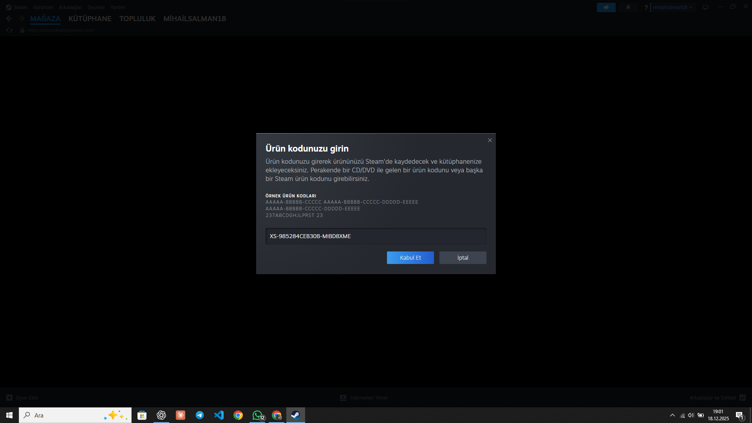Open İndirmeleri Yönet downloads manager
The image size is (752, 423).
[x=364, y=398]
